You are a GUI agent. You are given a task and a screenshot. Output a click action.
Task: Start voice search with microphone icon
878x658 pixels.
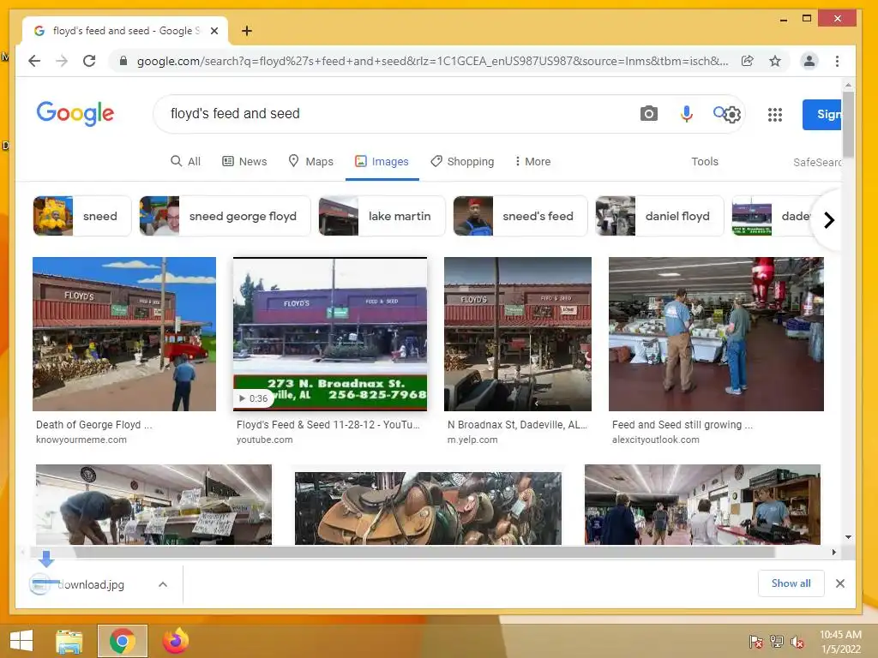pyautogui.click(x=687, y=114)
